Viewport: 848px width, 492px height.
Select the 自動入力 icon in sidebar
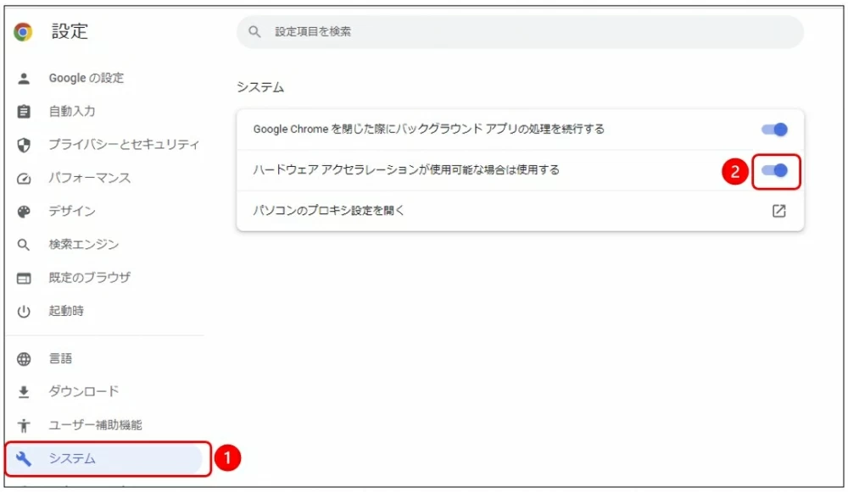click(x=22, y=111)
